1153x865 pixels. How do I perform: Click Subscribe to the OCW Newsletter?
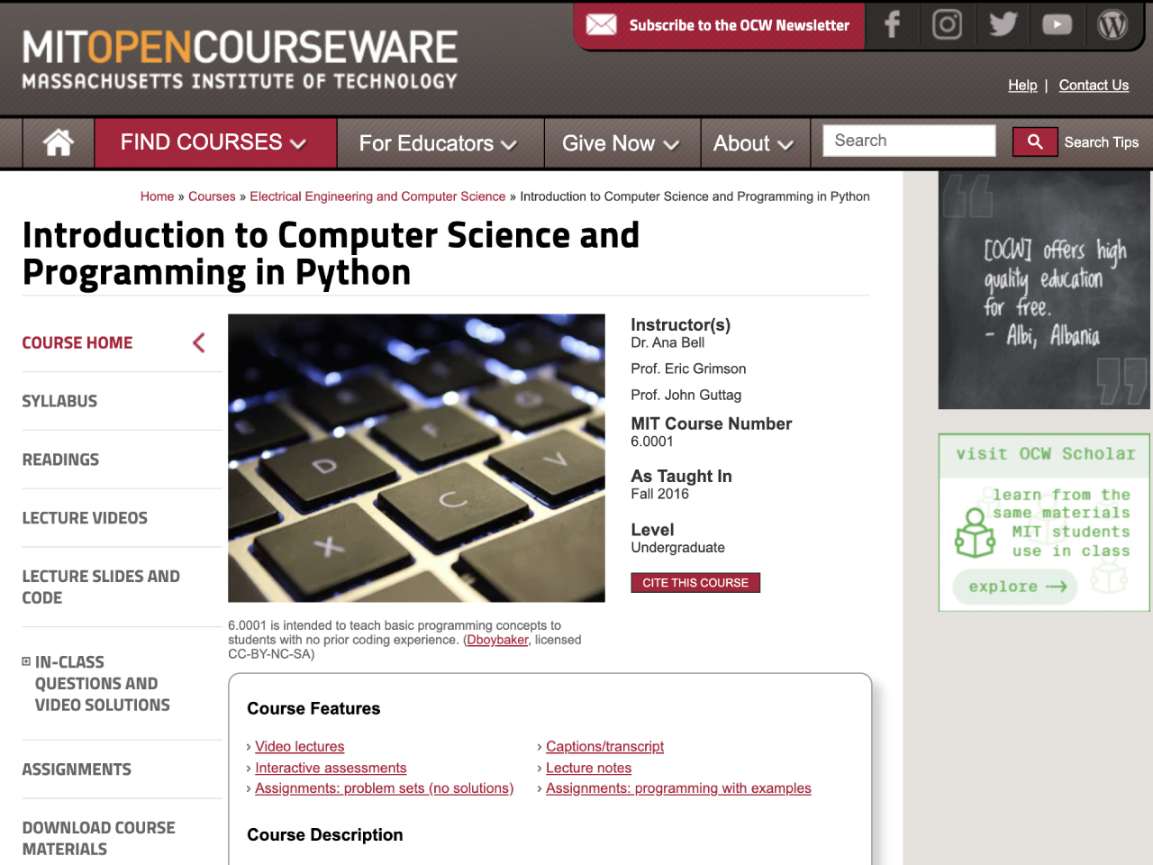click(740, 25)
